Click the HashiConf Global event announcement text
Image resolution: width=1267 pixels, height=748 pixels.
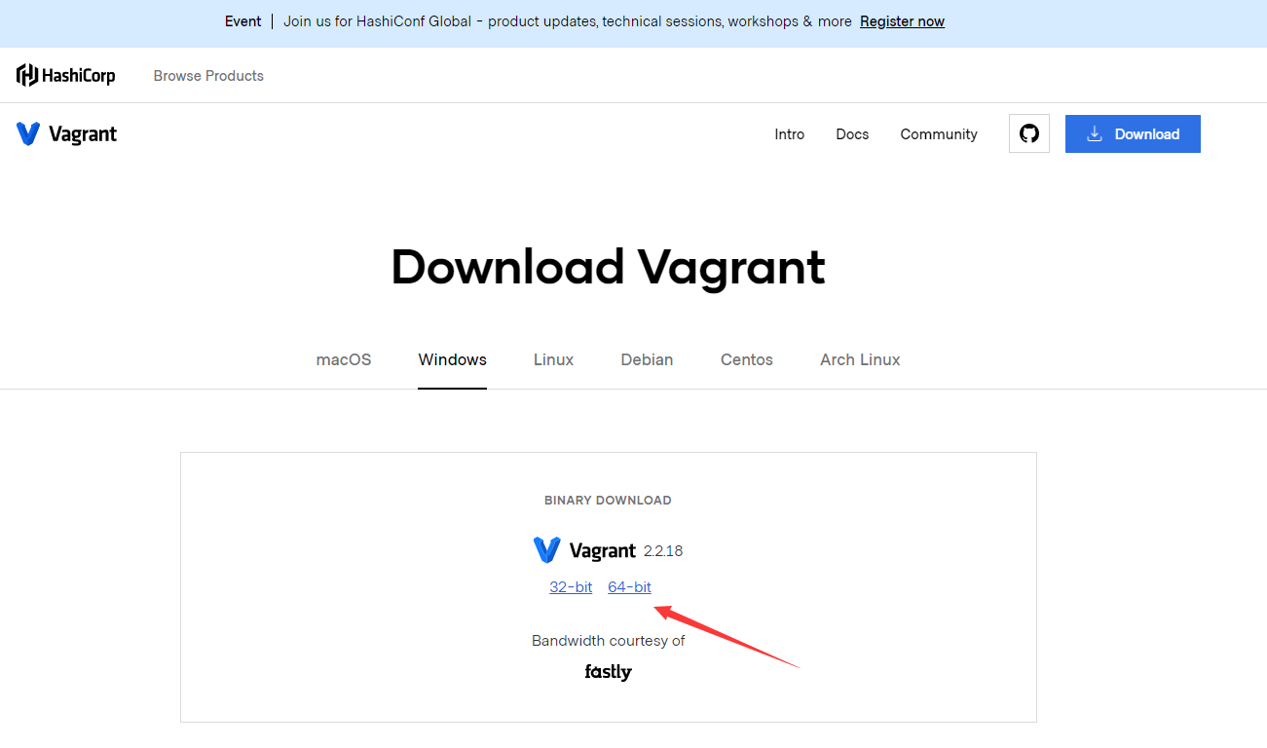(x=568, y=21)
